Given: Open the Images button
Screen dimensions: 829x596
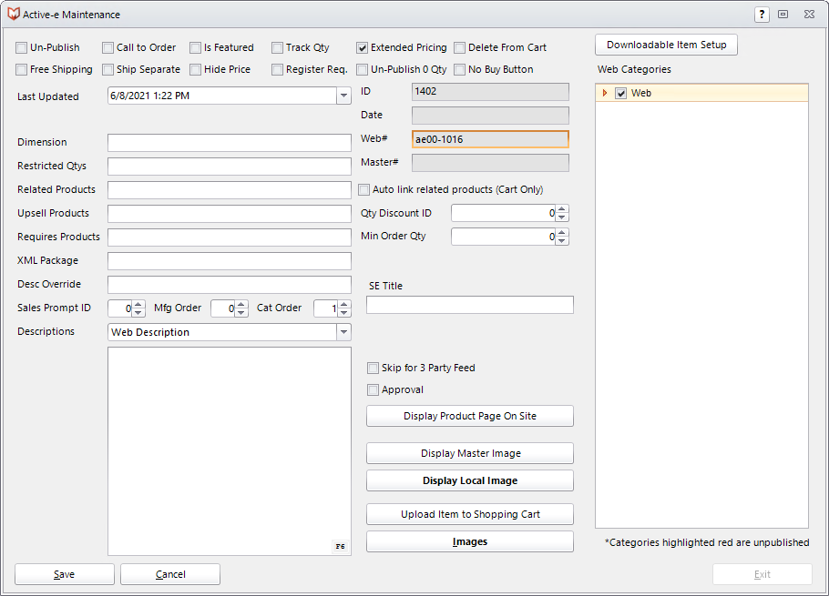Looking at the screenshot, I should (470, 541).
